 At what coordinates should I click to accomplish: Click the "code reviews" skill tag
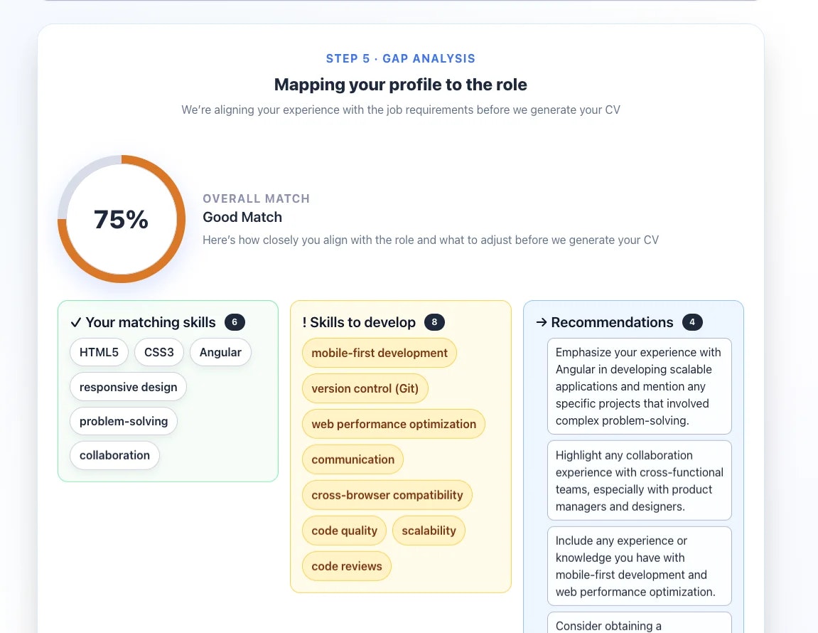coord(346,565)
